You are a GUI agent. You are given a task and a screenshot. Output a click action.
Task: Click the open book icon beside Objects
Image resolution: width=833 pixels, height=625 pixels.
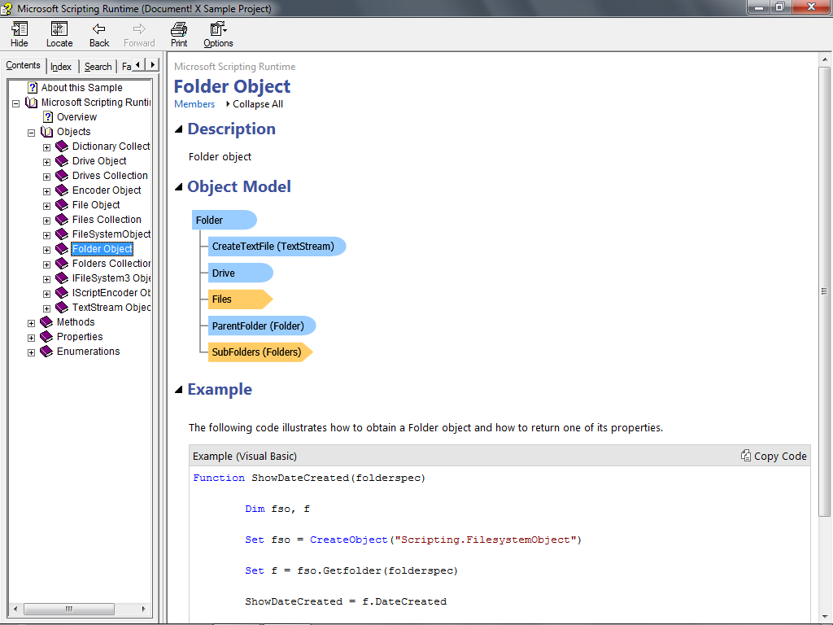point(46,132)
